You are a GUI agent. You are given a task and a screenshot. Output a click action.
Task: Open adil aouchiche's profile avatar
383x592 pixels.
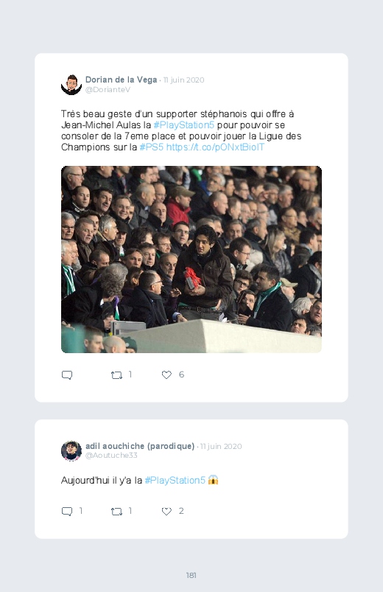(71, 450)
